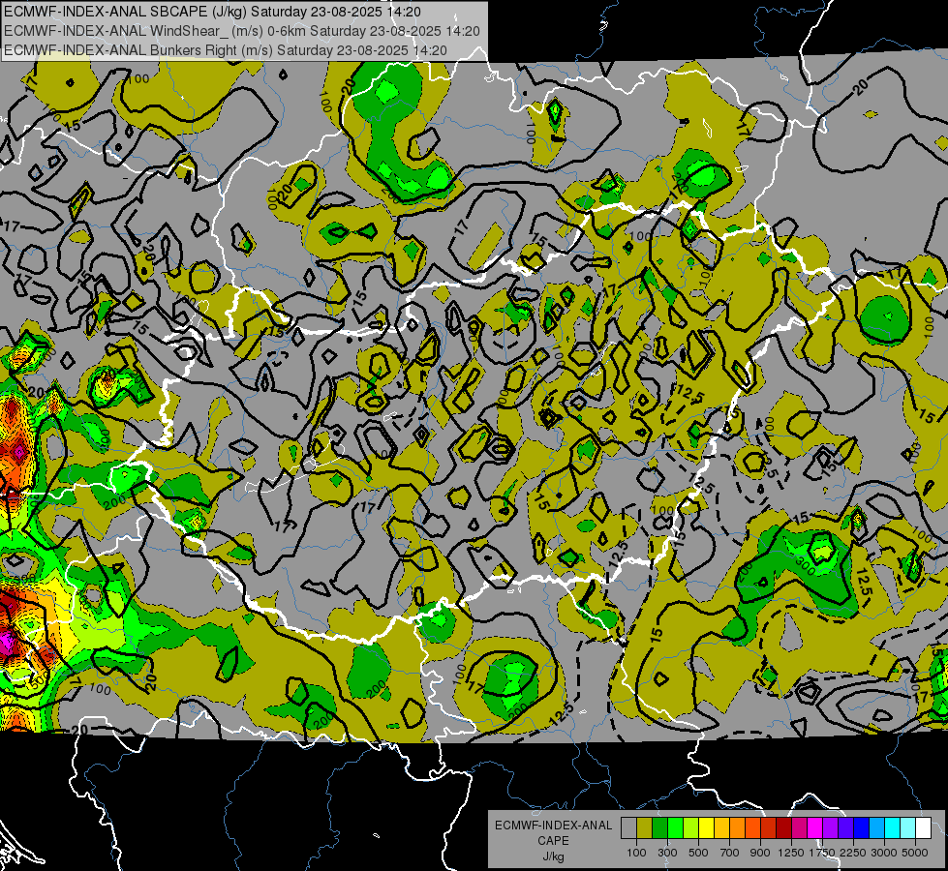Click the WindShear_ 0-6km title line
Screen dimensions: 948x871
(242, 31)
